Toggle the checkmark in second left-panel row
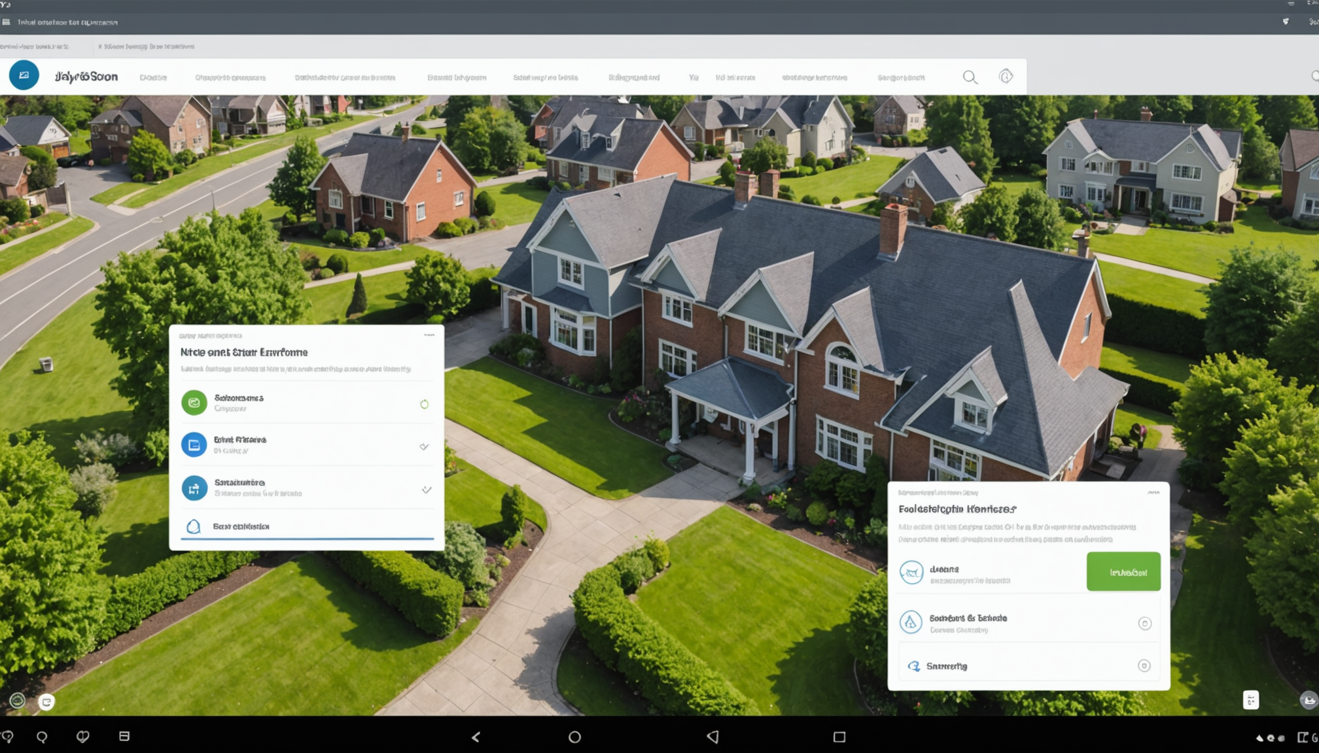 [x=424, y=446]
